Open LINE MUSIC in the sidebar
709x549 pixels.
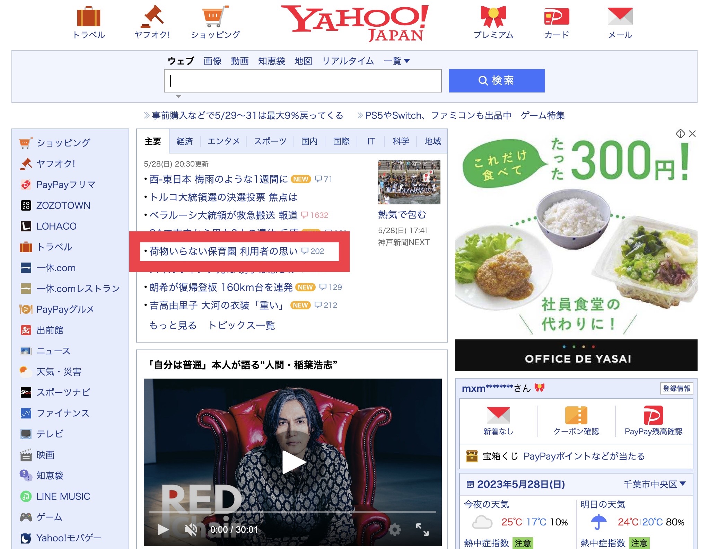[x=63, y=496]
